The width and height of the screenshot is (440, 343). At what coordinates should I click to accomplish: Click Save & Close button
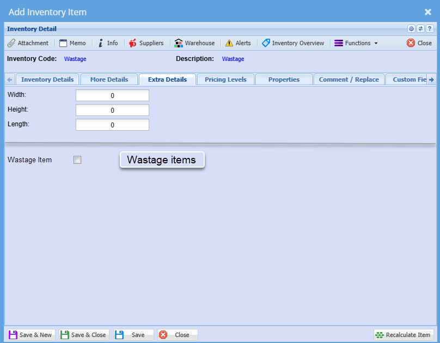pos(84,335)
